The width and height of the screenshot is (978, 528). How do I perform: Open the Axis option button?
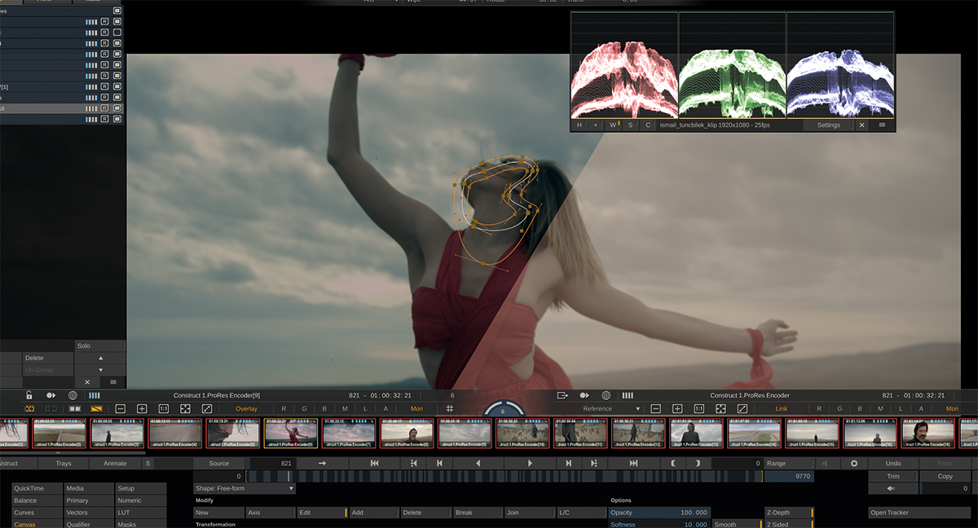271,513
